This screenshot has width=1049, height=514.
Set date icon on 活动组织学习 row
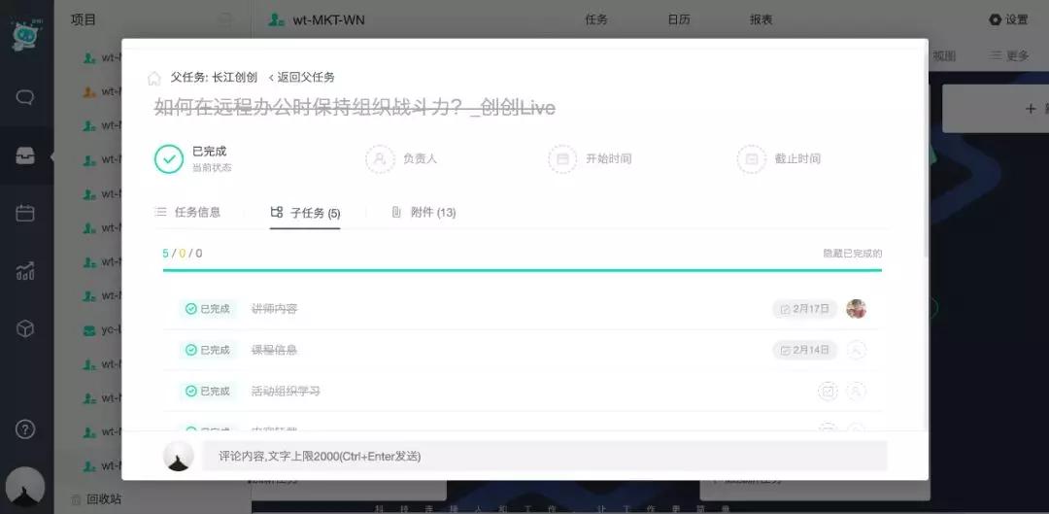[829, 391]
